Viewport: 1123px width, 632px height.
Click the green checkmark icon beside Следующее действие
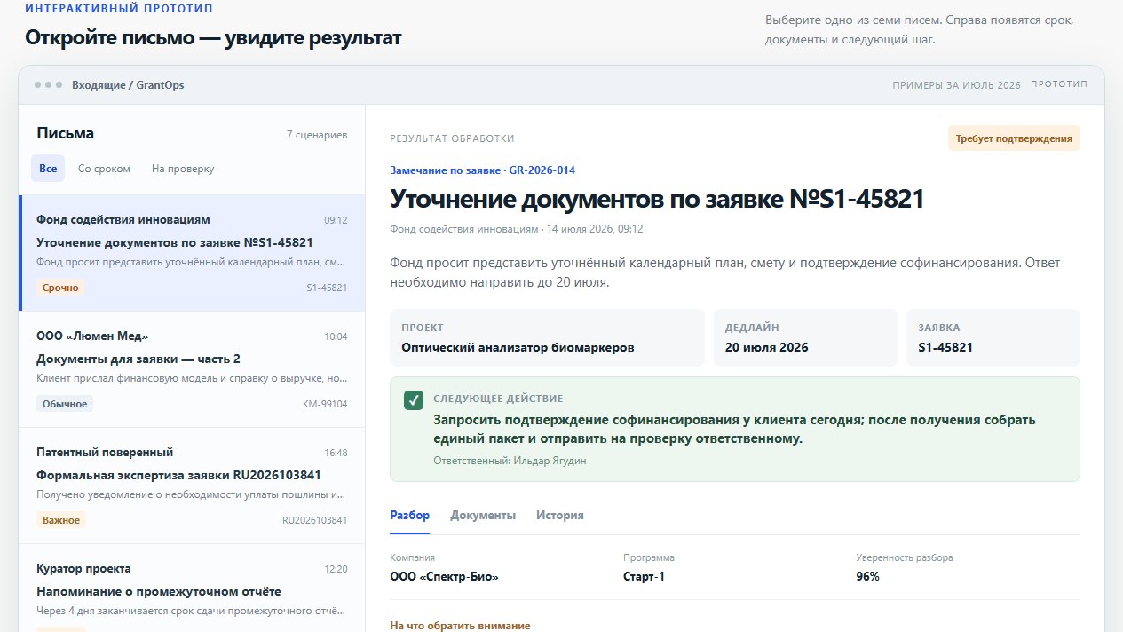(x=414, y=400)
